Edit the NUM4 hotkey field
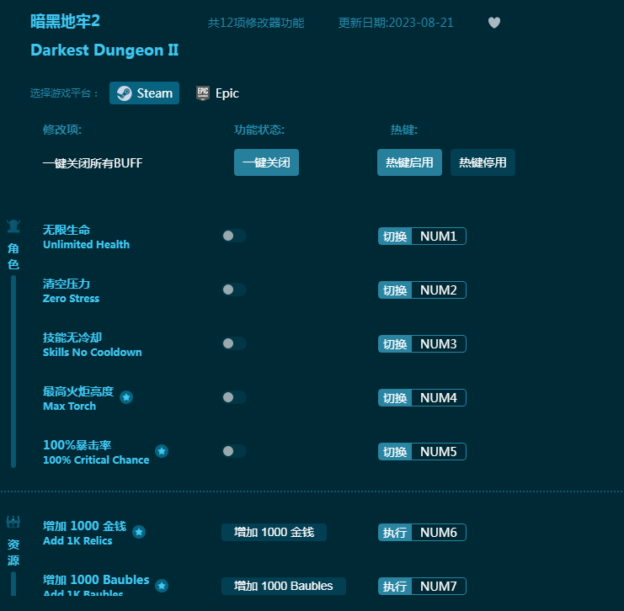 point(439,398)
